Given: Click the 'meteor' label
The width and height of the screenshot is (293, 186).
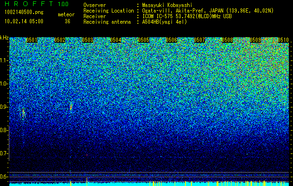Looking at the screenshot, I should (66, 14).
